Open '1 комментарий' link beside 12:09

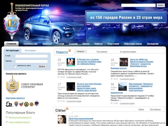click(x=74, y=77)
